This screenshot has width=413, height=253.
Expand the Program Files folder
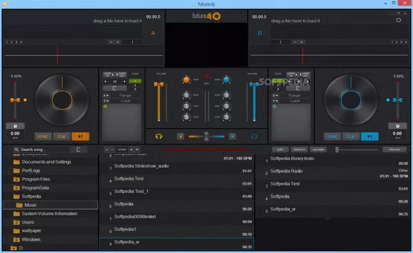(17, 179)
